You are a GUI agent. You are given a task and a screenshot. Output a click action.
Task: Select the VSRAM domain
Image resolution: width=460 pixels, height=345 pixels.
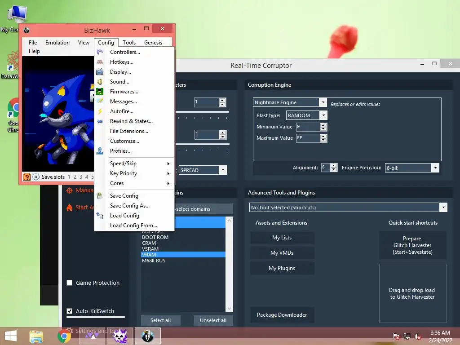point(183,249)
